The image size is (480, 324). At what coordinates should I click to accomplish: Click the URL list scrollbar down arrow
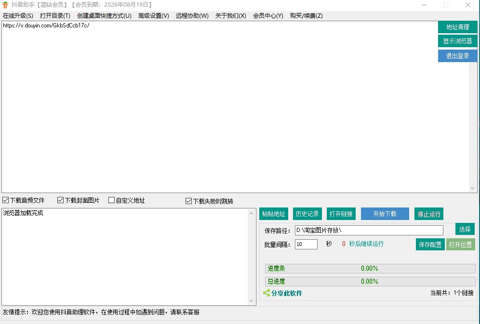[x=472, y=188]
